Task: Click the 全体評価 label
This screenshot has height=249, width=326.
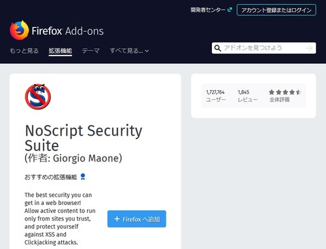Action: point(279,100)
